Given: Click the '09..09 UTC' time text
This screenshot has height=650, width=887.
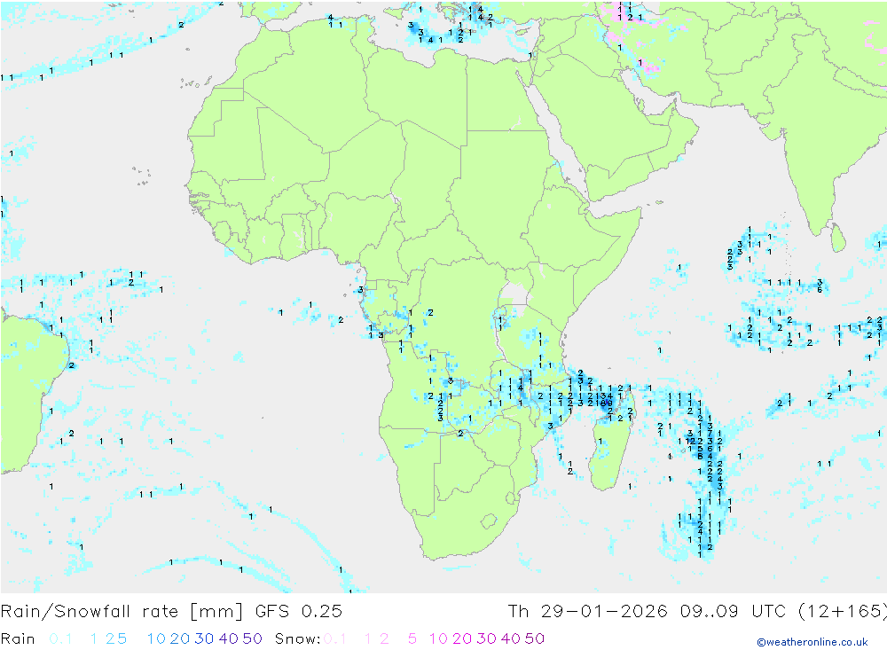Looking at the screenshot, I should (x=733, y=612).
